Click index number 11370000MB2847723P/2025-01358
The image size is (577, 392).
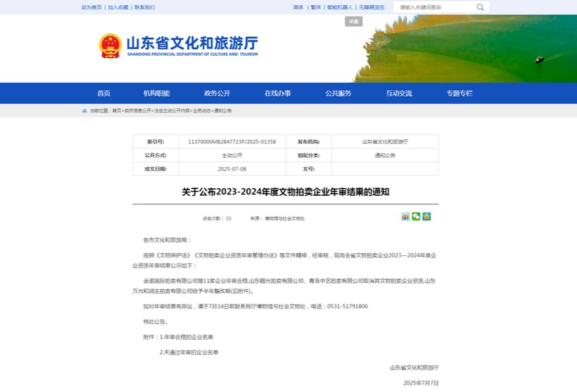[x=232, y=141]
